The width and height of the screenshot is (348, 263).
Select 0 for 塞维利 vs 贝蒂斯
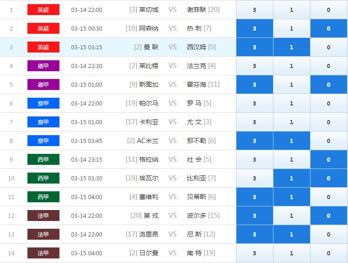(329, 197)
